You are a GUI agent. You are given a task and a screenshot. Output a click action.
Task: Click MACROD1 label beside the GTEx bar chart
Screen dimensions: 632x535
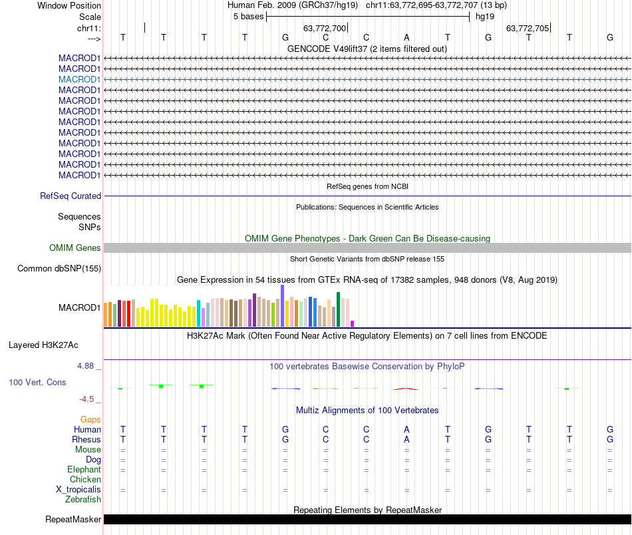[79, 307]
